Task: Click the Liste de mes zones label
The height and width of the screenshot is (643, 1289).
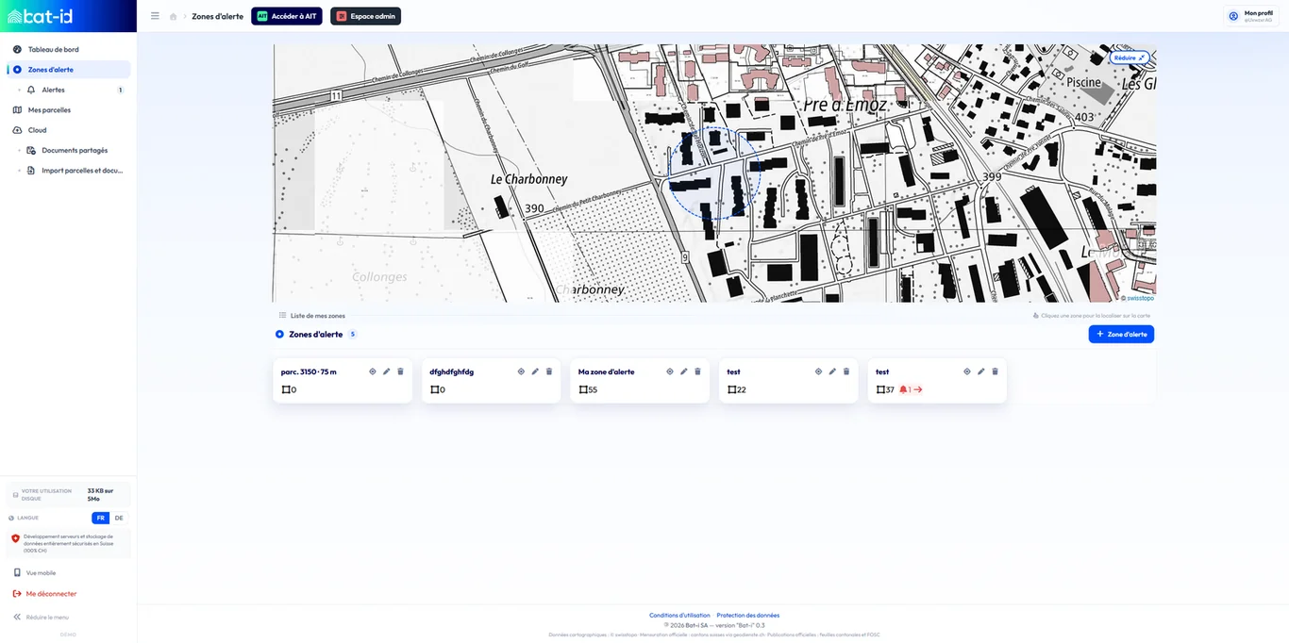Action: tap(318, 315)
